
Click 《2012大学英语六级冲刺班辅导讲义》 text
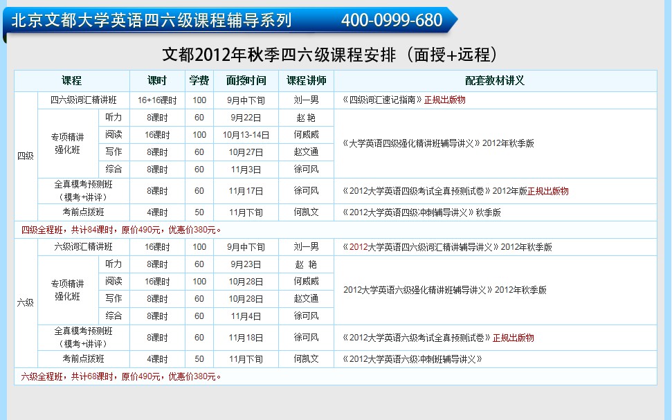[x=412, y=359]
